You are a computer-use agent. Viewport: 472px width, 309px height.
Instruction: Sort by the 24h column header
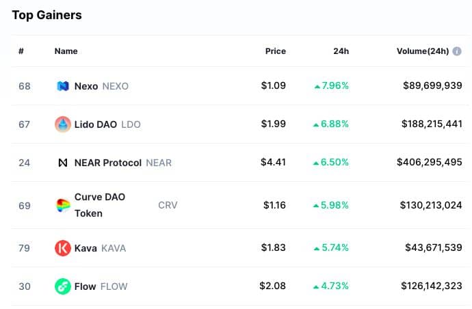[x=341, y=51]
